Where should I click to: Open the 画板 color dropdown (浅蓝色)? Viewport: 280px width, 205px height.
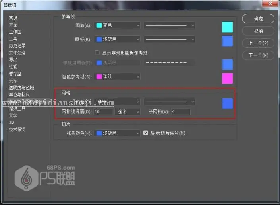click(x=117, y=39)
